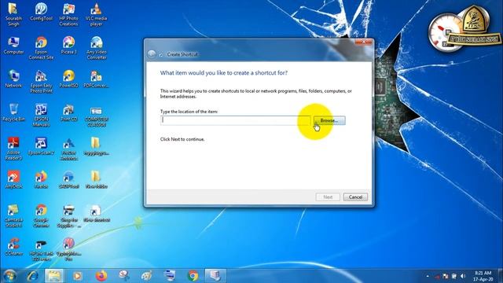Viewport: 503px width, 283px height.
Task: Select the New shortcut desktop icon
Action: point(96,213)
